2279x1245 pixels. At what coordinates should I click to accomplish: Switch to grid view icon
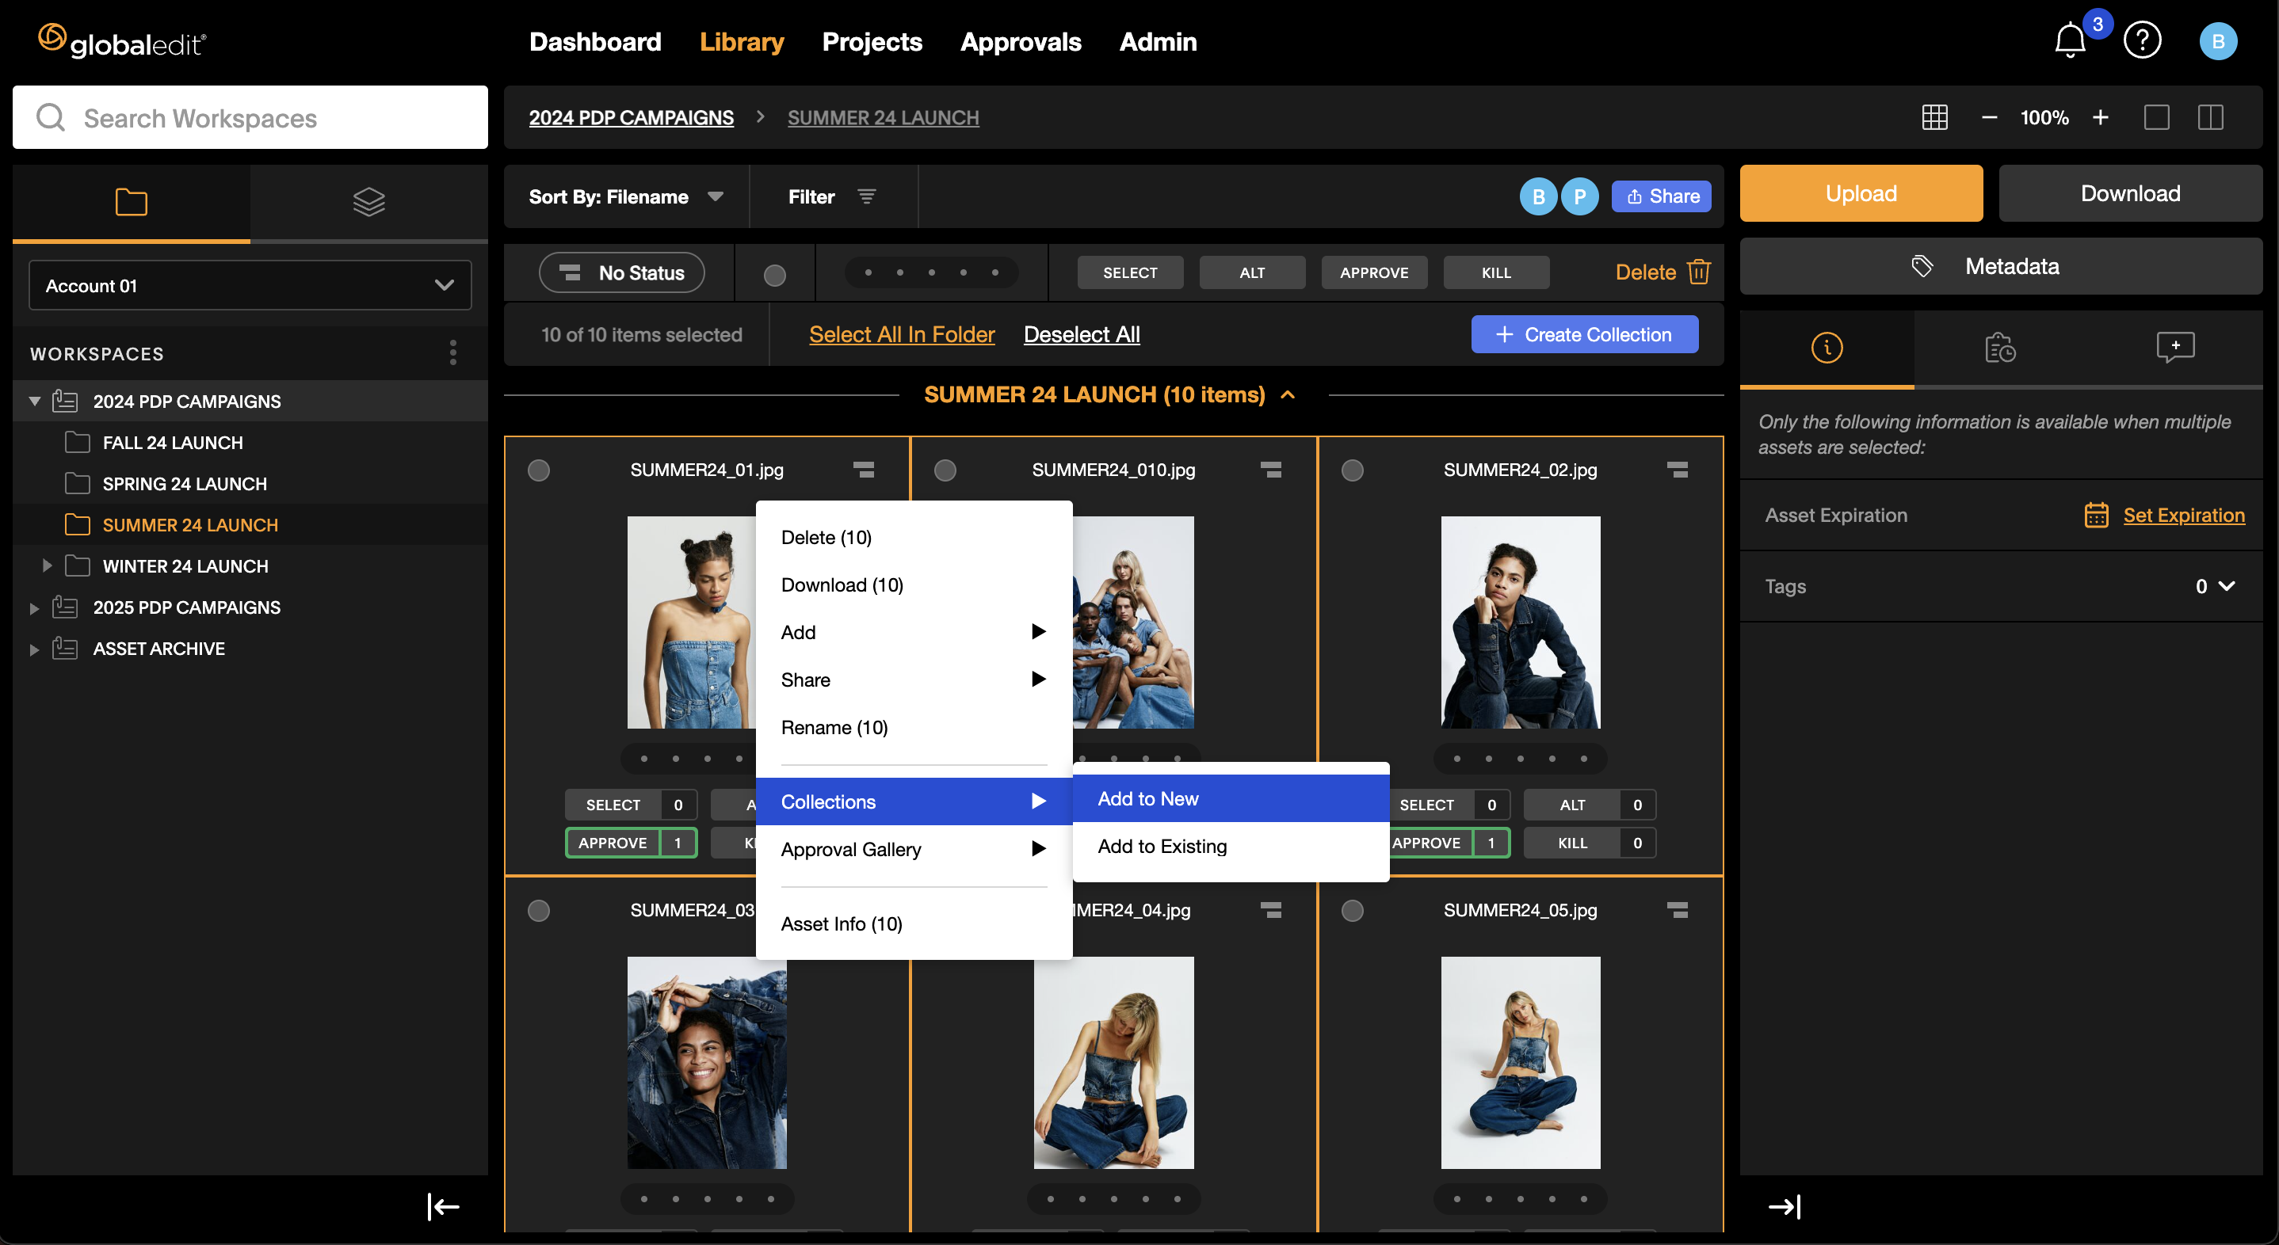tap(1935, 117)
